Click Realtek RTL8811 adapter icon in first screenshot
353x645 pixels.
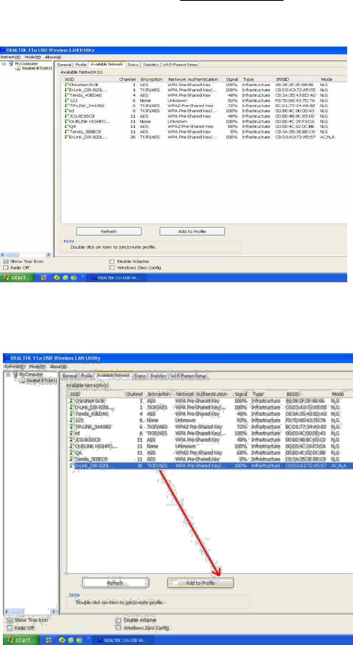[x=18, y=68]
